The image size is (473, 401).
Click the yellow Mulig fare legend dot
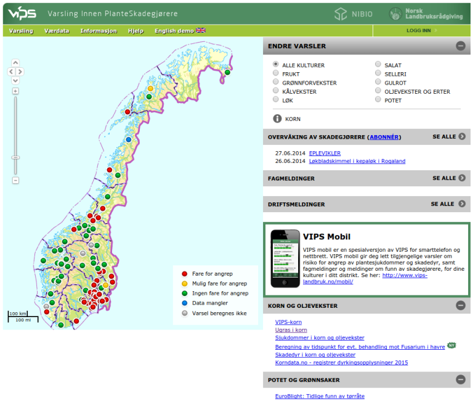185,284
